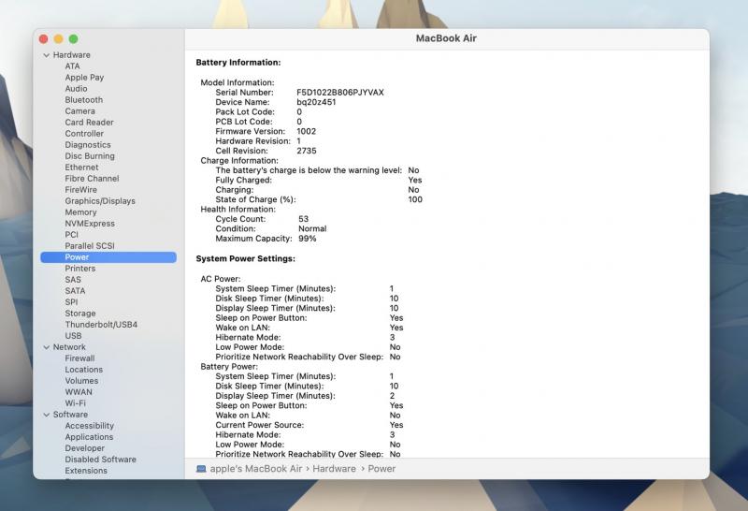Select Accessibility under Software
748x511 pixels.
point(89,426)
